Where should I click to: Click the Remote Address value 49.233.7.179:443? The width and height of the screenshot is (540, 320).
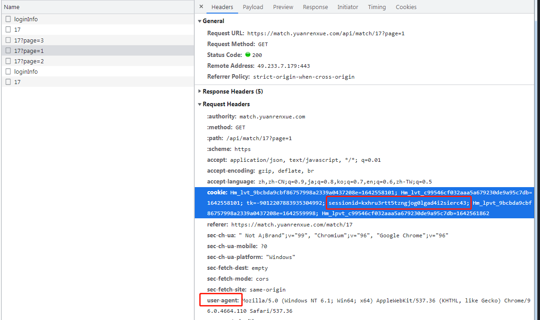[283, 66]
